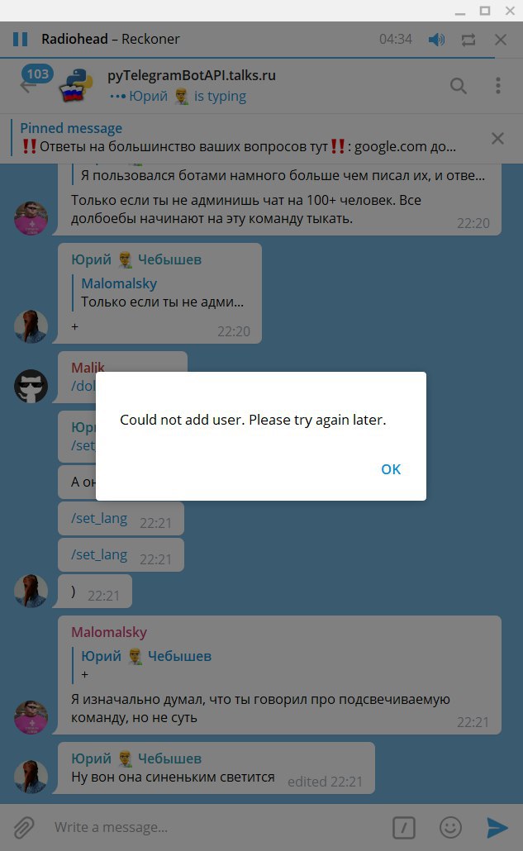Send the message with arrow icon
The image size is (523, 851).
[x=497, y=828]
